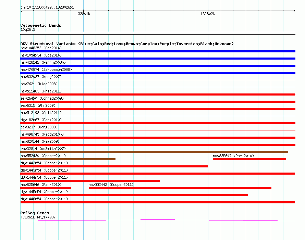Select esv3237 (Wang2008) label
305x240 pixels.
coord(39,127)
